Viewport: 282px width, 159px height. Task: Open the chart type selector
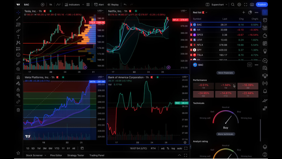(58, 4)
